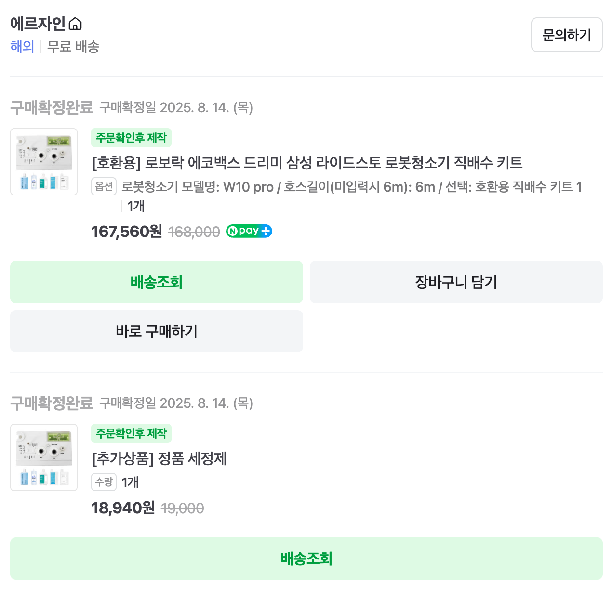Open the 로보락 에코백스 직배수 키트 title

(307, 163)
